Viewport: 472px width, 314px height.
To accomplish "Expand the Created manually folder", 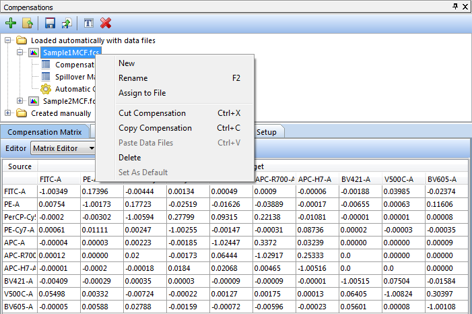I will tap(8, 113).
